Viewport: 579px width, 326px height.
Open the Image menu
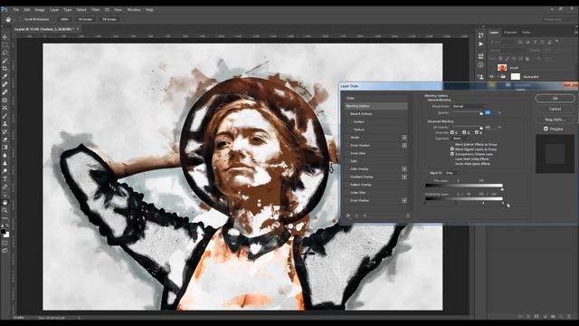pyautogui.click(x=40, y=10)
